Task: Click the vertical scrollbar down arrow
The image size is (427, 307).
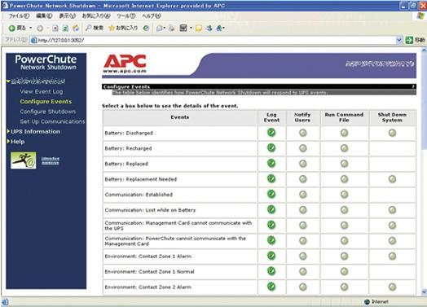Action: click(424, 292)
